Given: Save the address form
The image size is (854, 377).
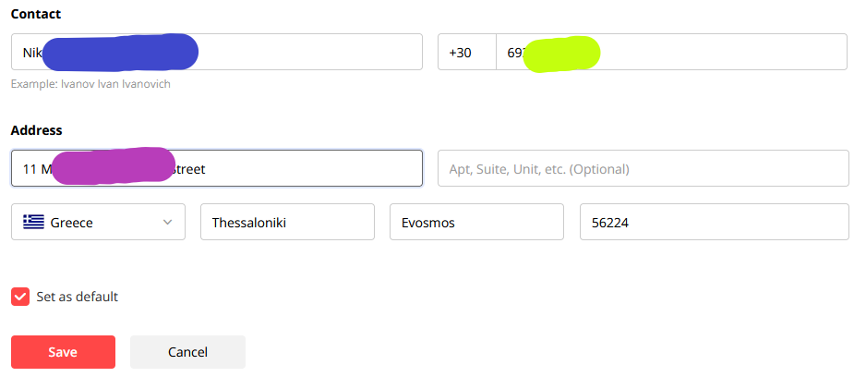Looking at the screenshot, I should point(63,352).
